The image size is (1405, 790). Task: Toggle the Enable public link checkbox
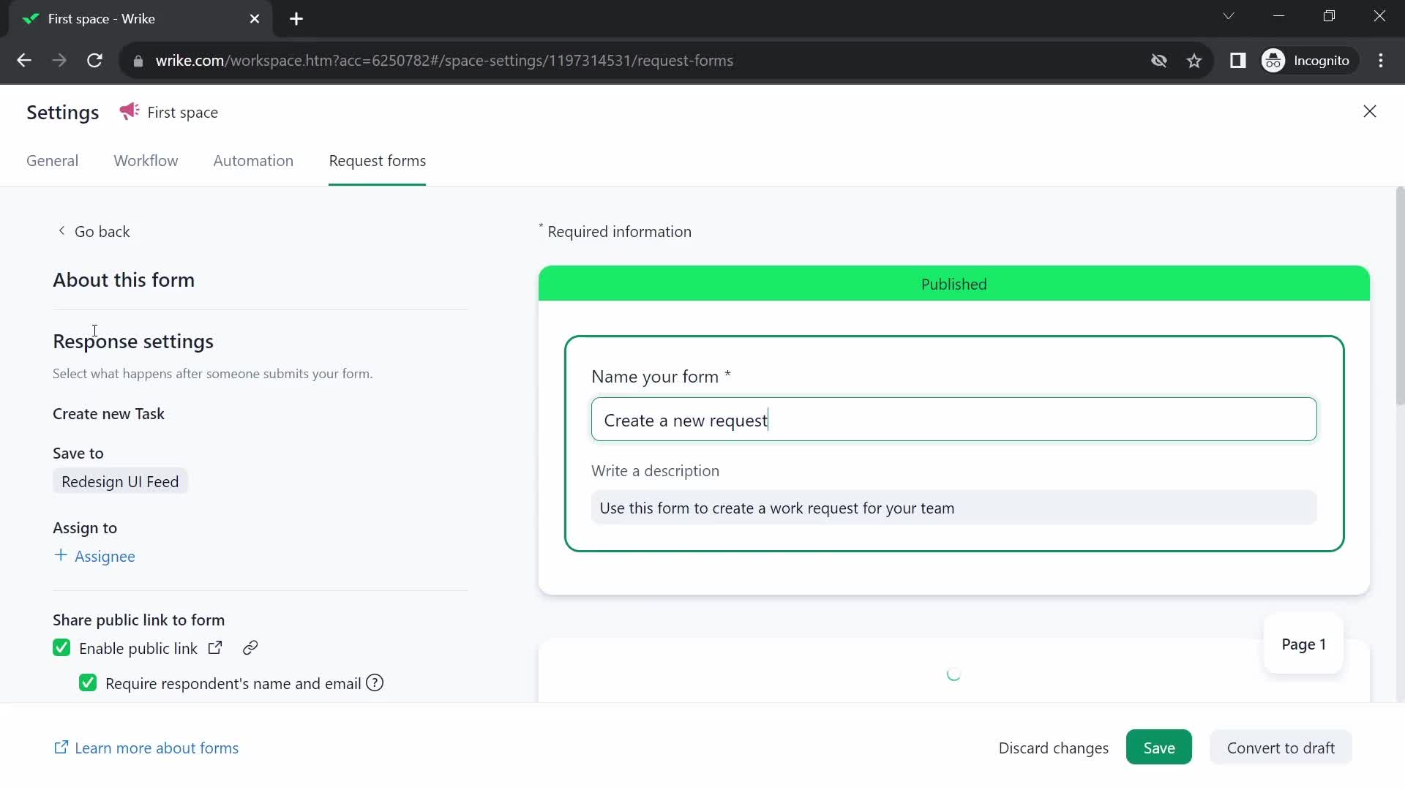[x=61, y=647]
